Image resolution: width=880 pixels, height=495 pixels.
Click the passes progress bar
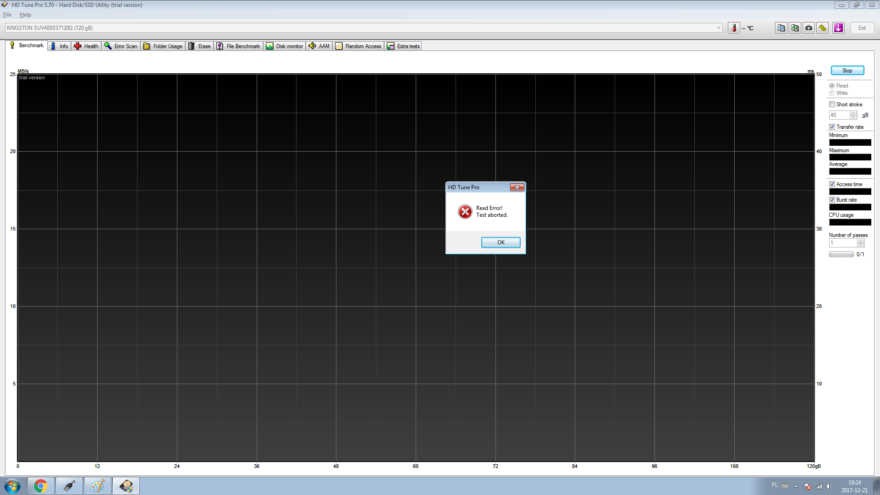tap(841, 254)
